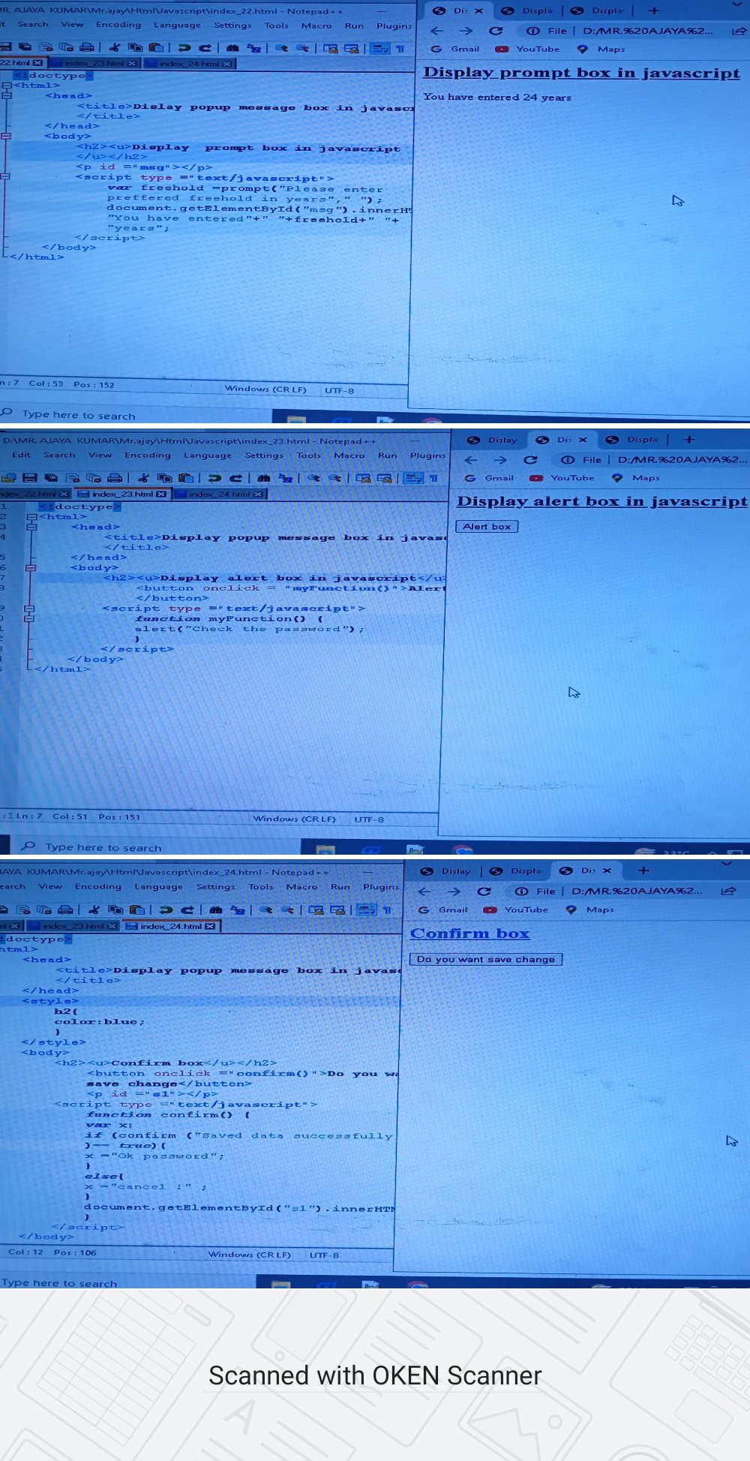The image size is (750, 1461).
Task: Collapse the <script> fold marker in index_22.html editor
Action: tap(6, 177)
